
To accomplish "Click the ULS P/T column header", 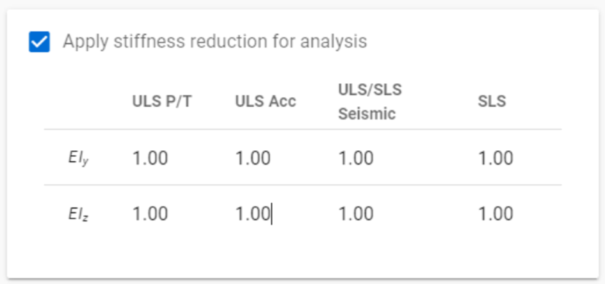I will tap(162, 101).
